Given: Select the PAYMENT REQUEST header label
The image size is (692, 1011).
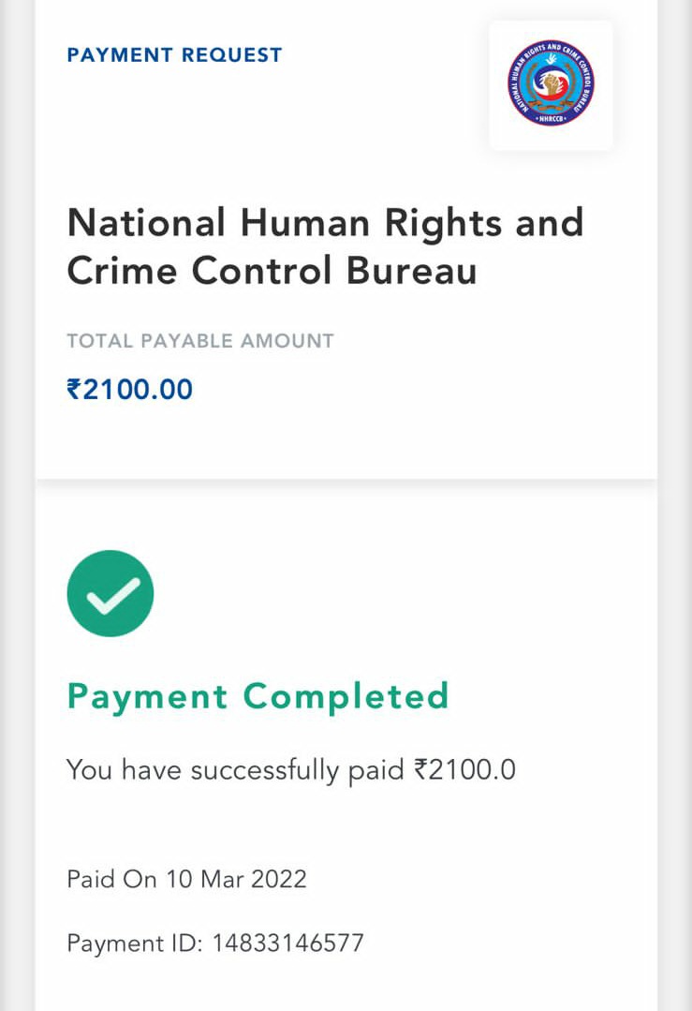Looking at the screenshot, I should tap(174, 55).
